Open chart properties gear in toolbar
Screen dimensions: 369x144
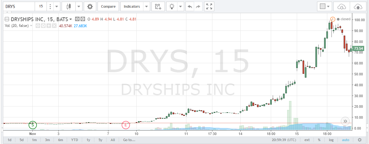click(90, 6)
